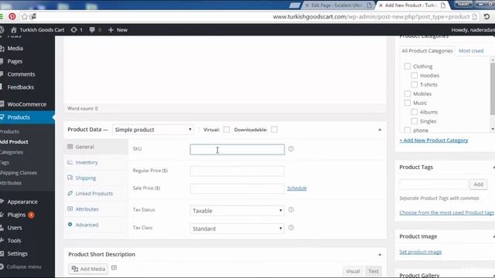This screenshot has height=278, width=495.
Task: Check the Hoodies category
Action: (415, 76)
